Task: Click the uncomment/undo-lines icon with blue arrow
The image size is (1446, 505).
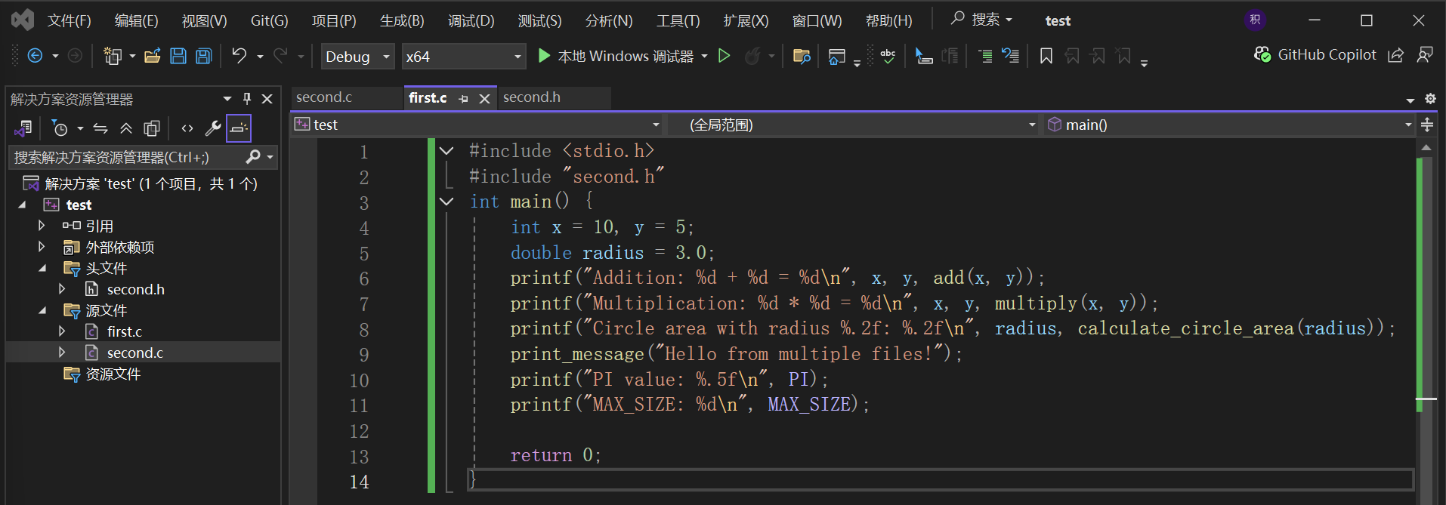Action: 1010,56
